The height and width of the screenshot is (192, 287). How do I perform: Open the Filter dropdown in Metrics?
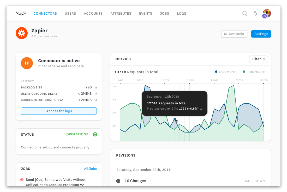(x=259, y=59)
